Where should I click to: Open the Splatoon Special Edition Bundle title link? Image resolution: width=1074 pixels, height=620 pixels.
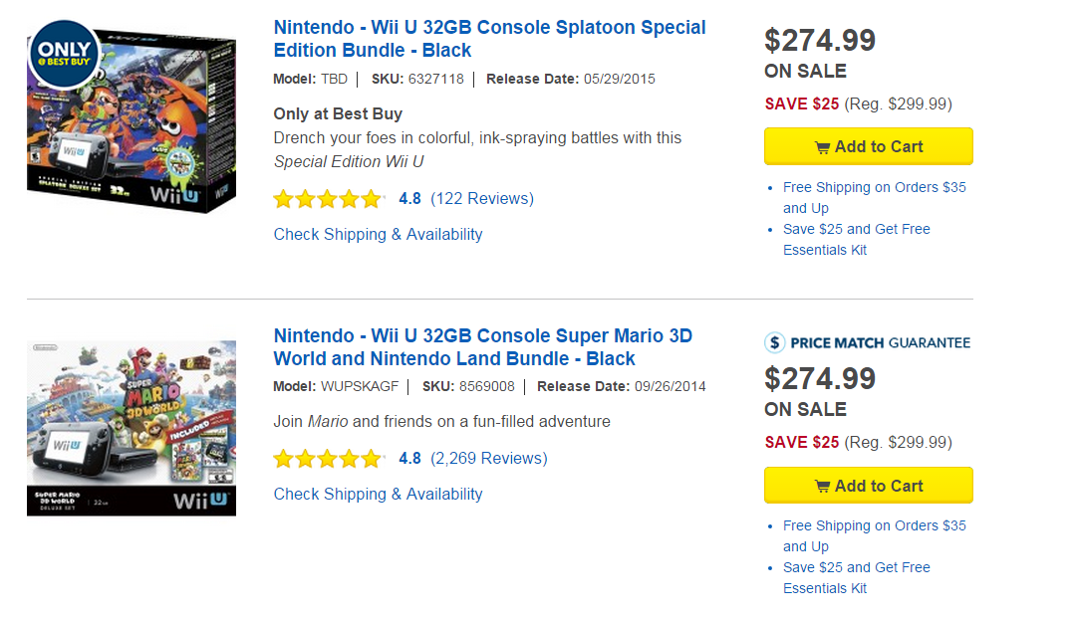(489, 39)
